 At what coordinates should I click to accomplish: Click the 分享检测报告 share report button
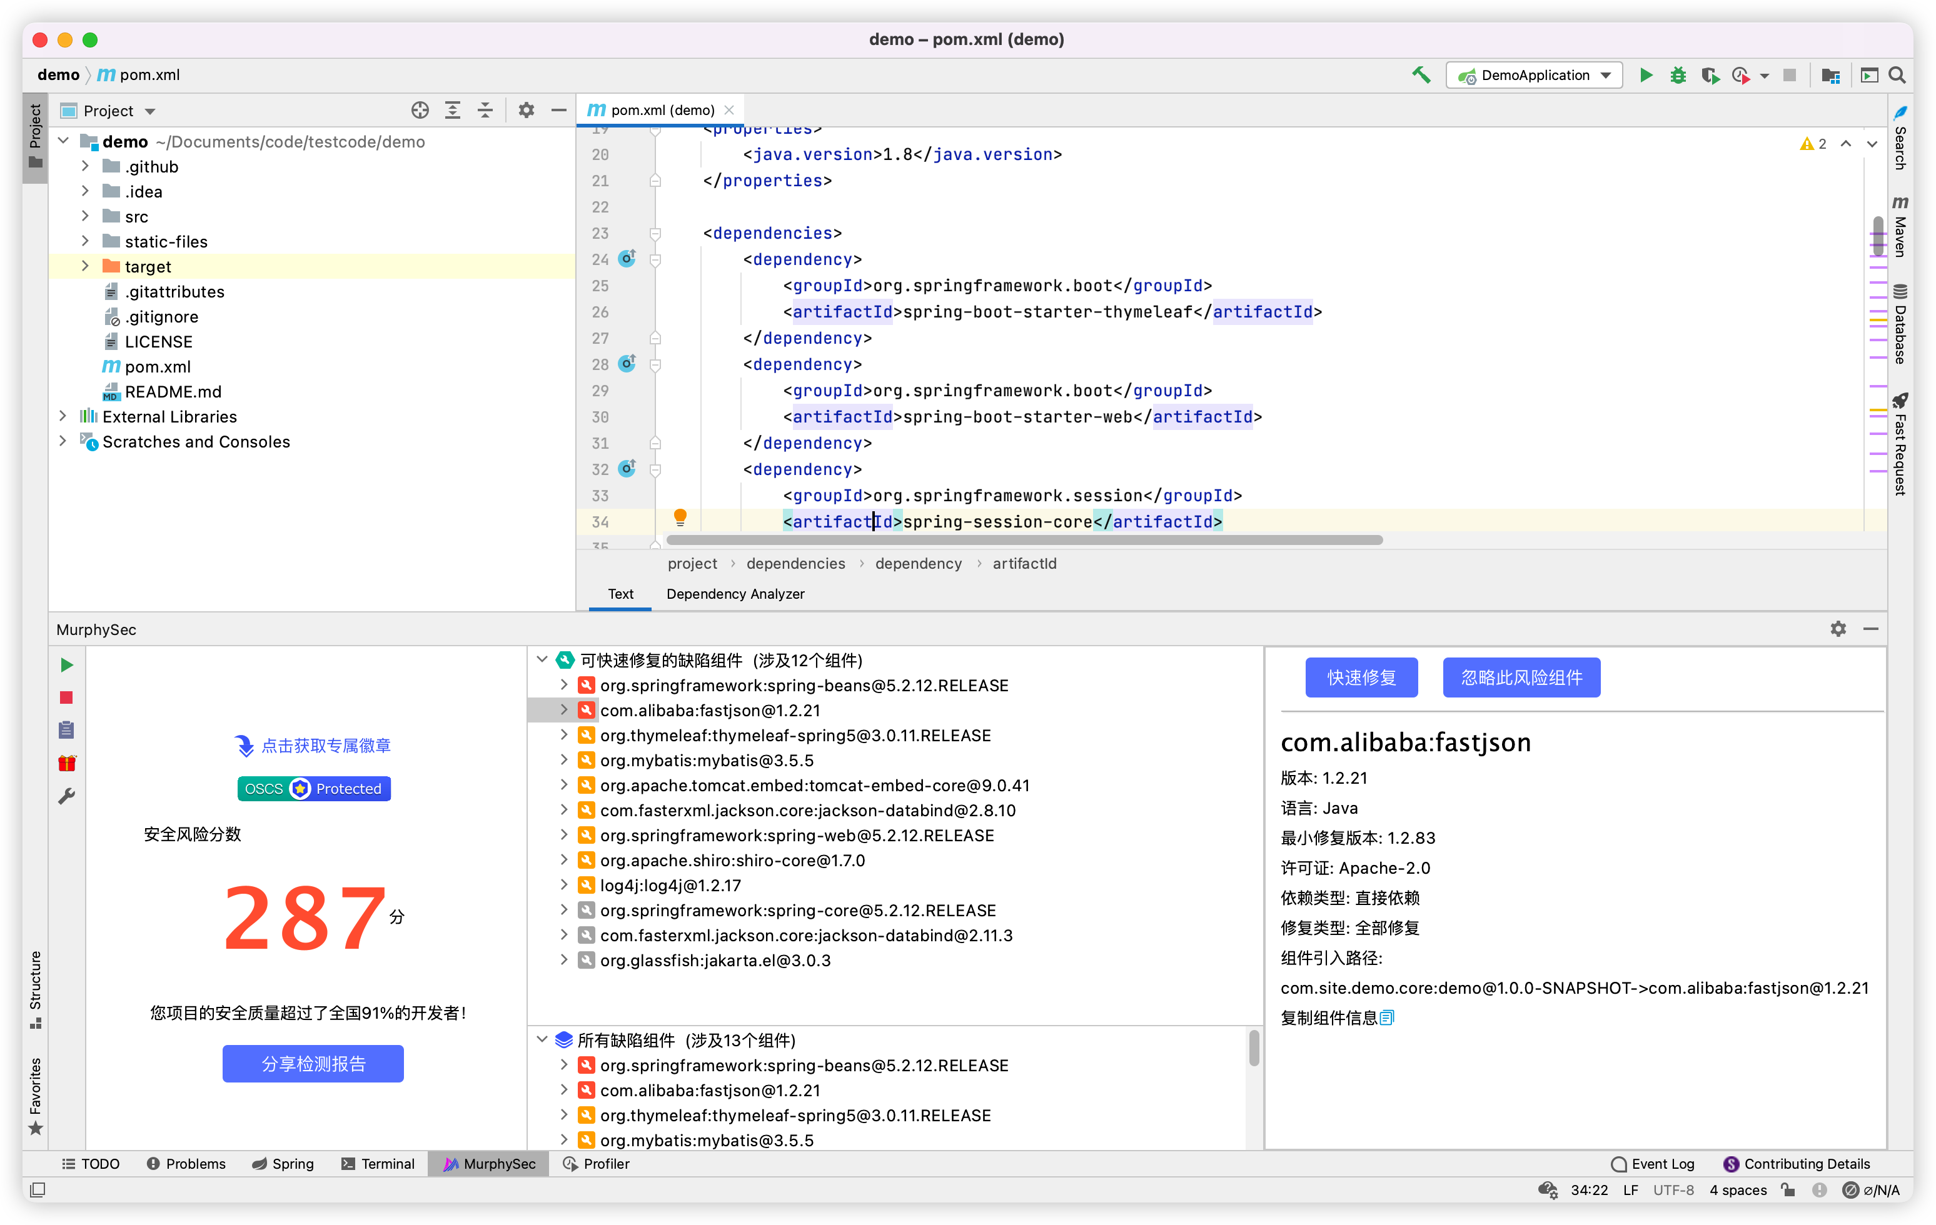coord(313,1062)
